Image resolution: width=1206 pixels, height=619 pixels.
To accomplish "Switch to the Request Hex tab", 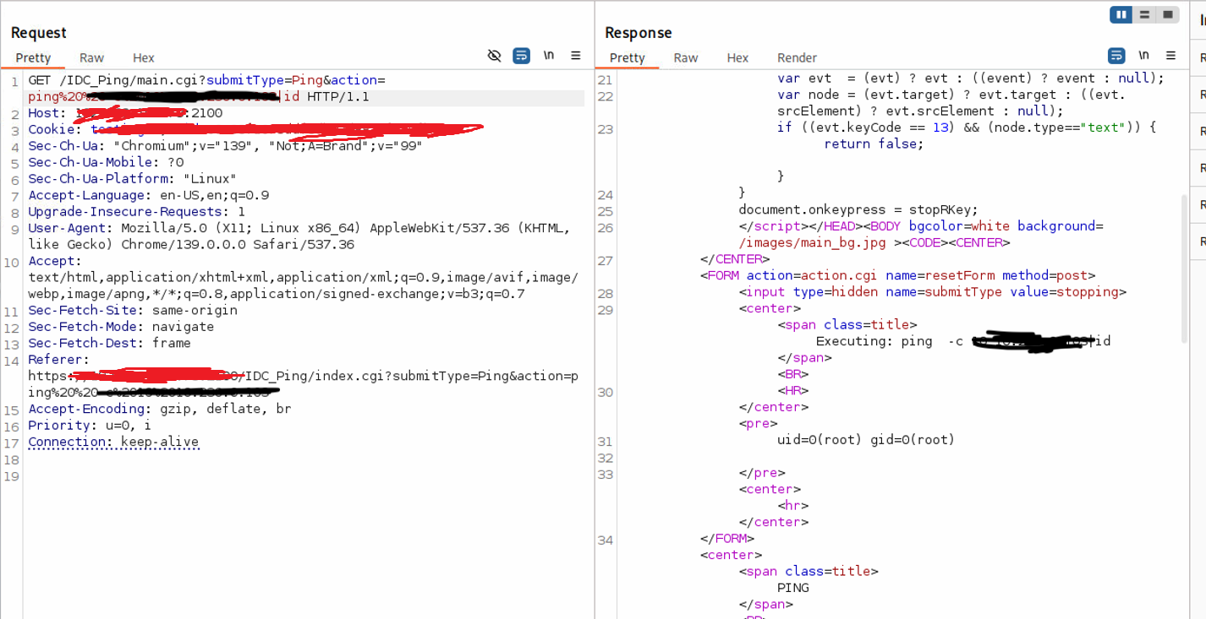I will 144,57.
